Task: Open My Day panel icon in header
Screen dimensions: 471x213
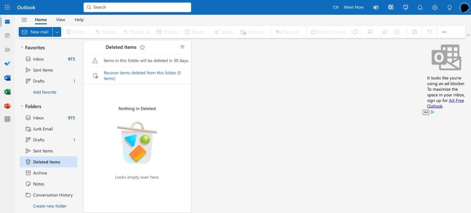Action: pyautogui.click(x=405, y=7)
